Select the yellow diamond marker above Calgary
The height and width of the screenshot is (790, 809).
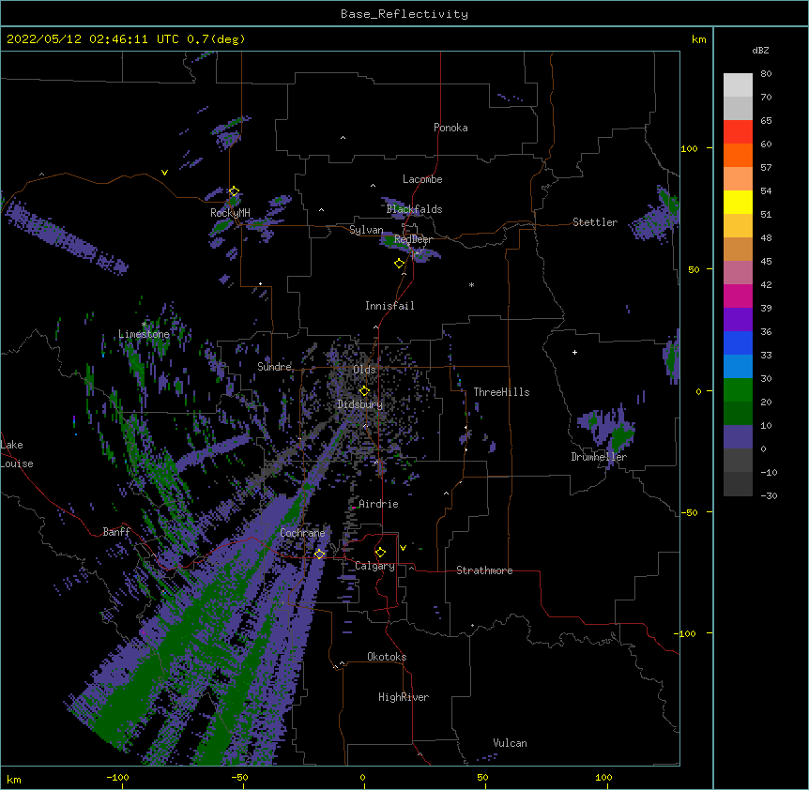pos(380,553)
